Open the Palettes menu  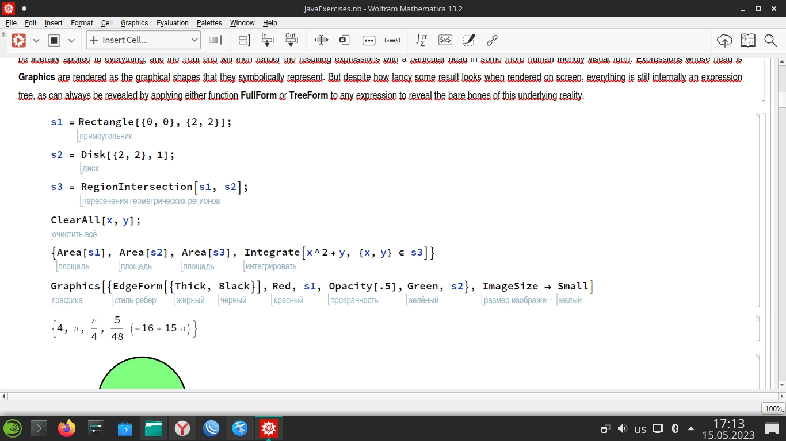click(x=209, y=23)
